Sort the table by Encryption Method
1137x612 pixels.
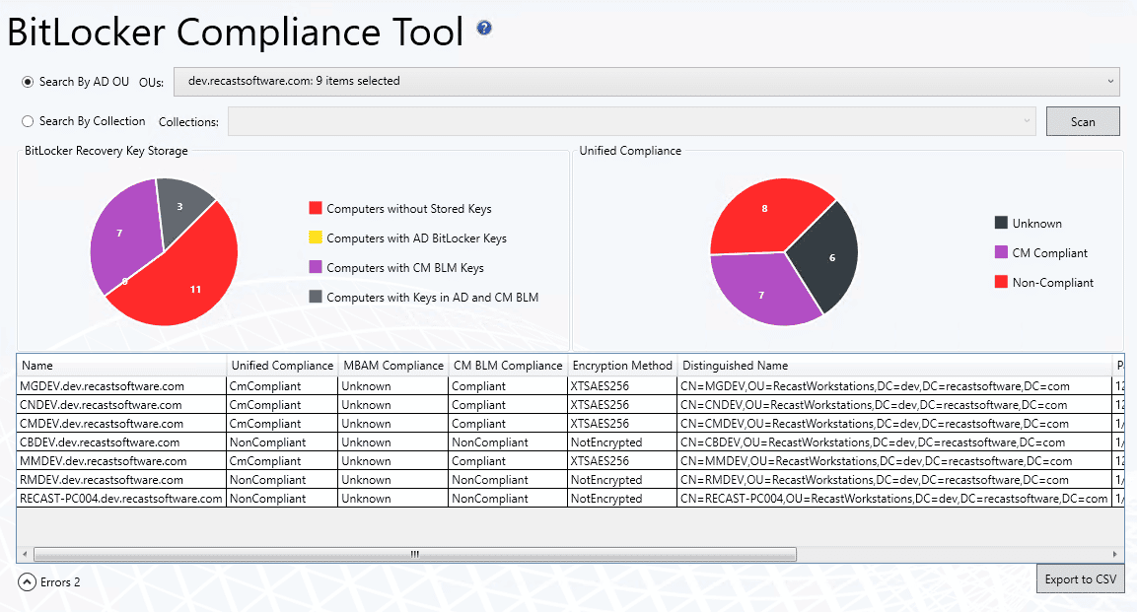pyautogui.click(x=621, y=365)
